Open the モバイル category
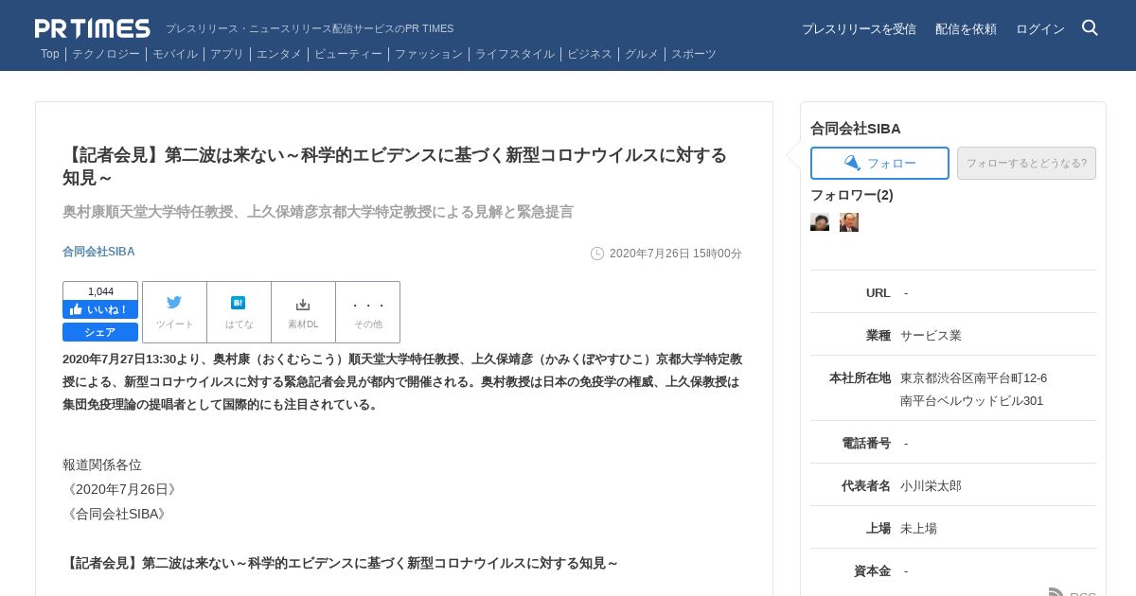 tap(175, 54)
